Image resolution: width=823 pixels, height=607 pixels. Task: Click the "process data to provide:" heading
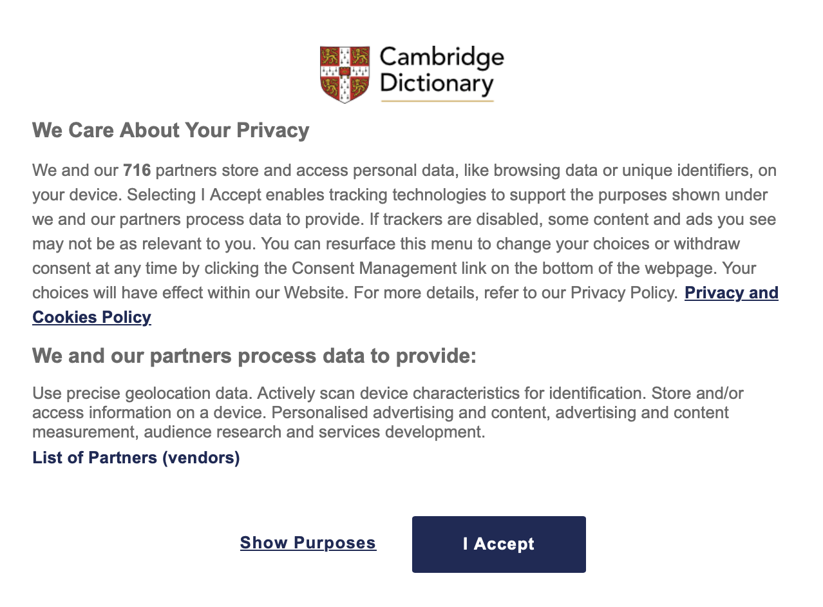point(254,355)
